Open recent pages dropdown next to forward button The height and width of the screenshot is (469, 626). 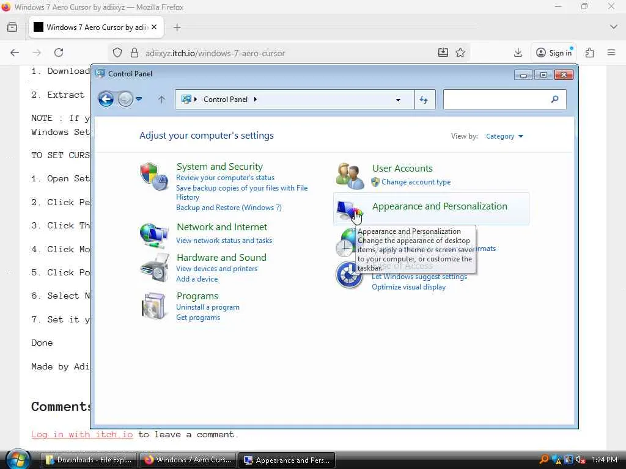(139, 98)
